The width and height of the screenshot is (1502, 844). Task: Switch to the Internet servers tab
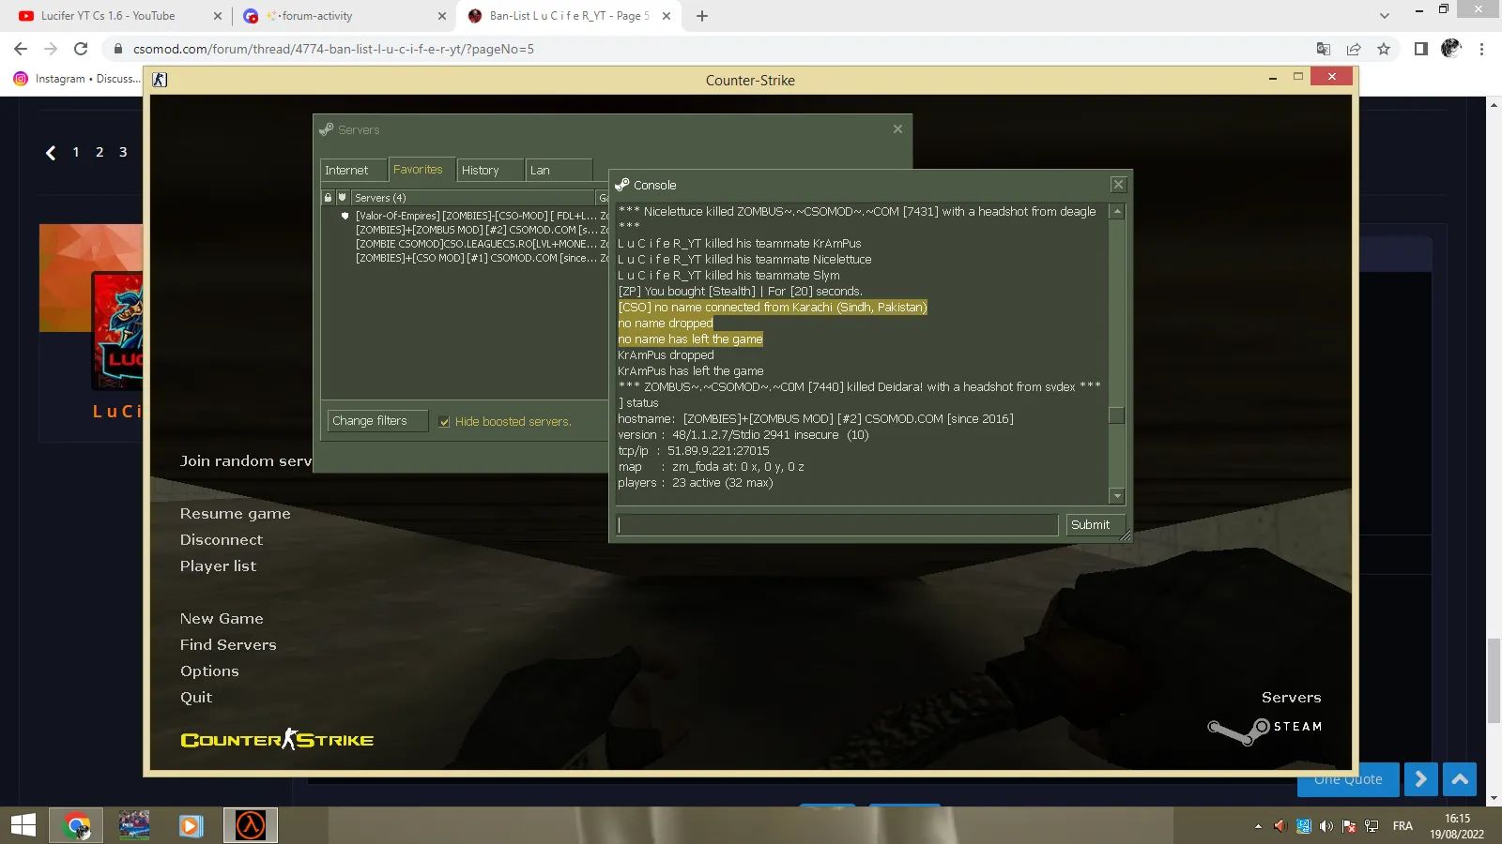[353, 170]
